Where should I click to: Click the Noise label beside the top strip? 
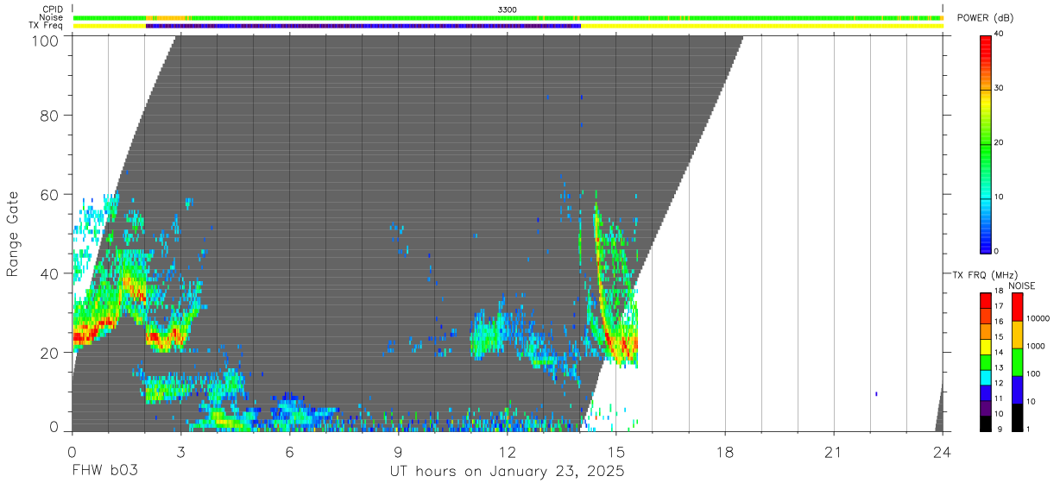point(52,17)
